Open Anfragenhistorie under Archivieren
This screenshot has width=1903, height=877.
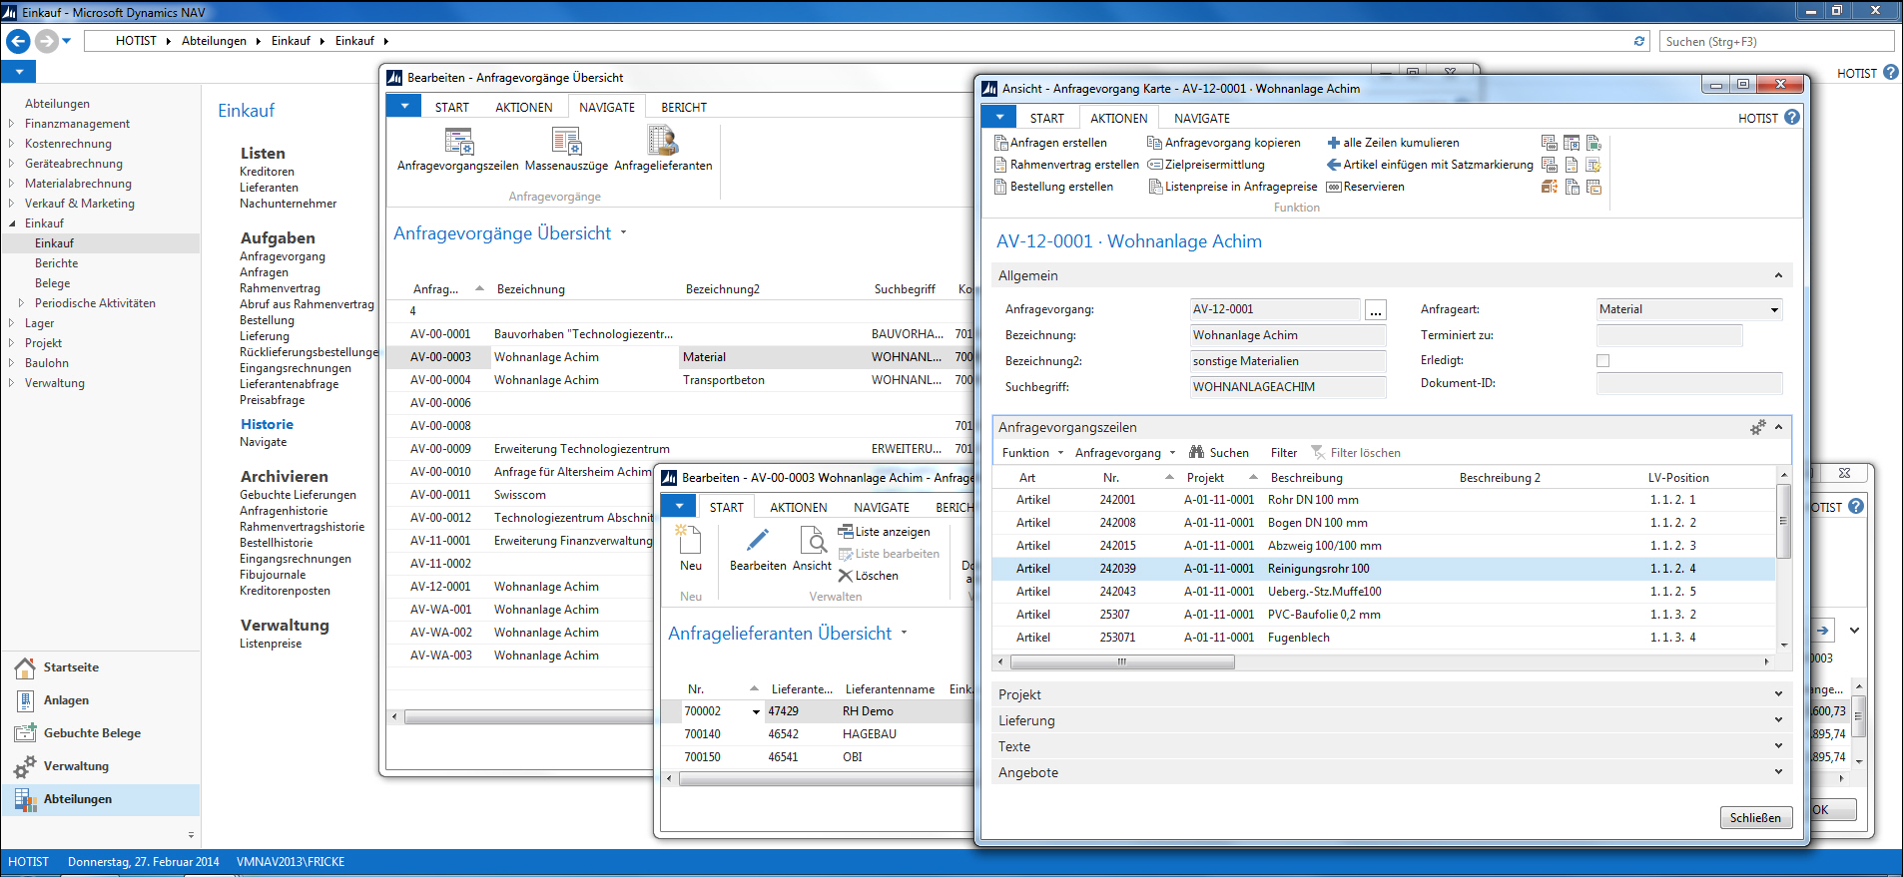click(284, 511)
